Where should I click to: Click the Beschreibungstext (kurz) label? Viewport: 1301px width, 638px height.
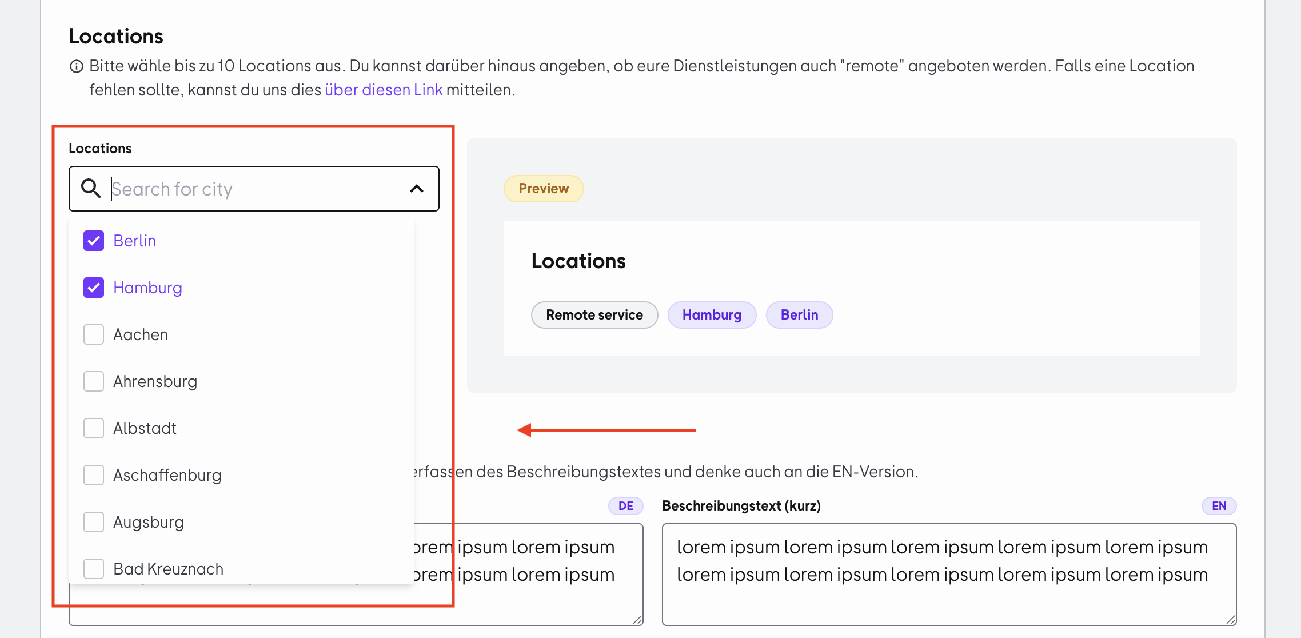(741, 506)
